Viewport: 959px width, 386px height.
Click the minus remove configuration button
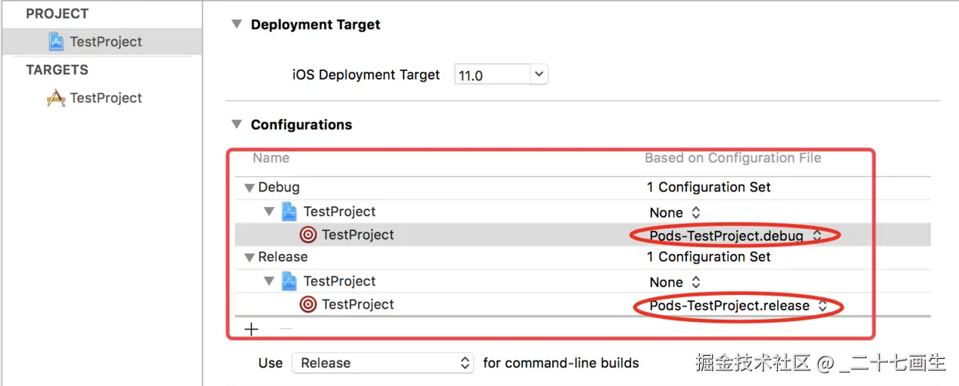[x=286, y=329]
